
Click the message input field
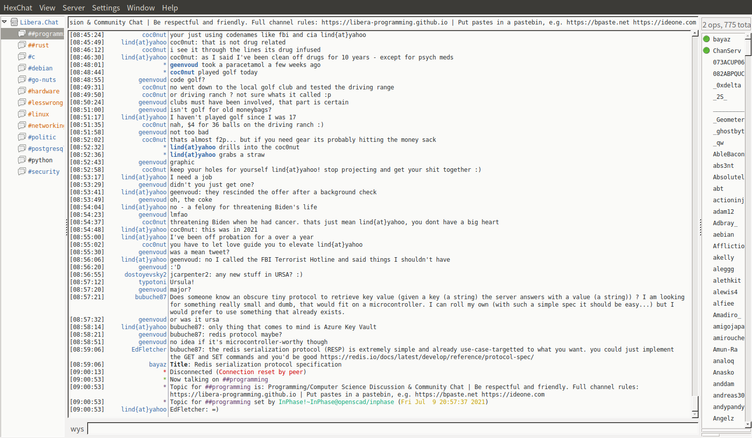[392, 429]
